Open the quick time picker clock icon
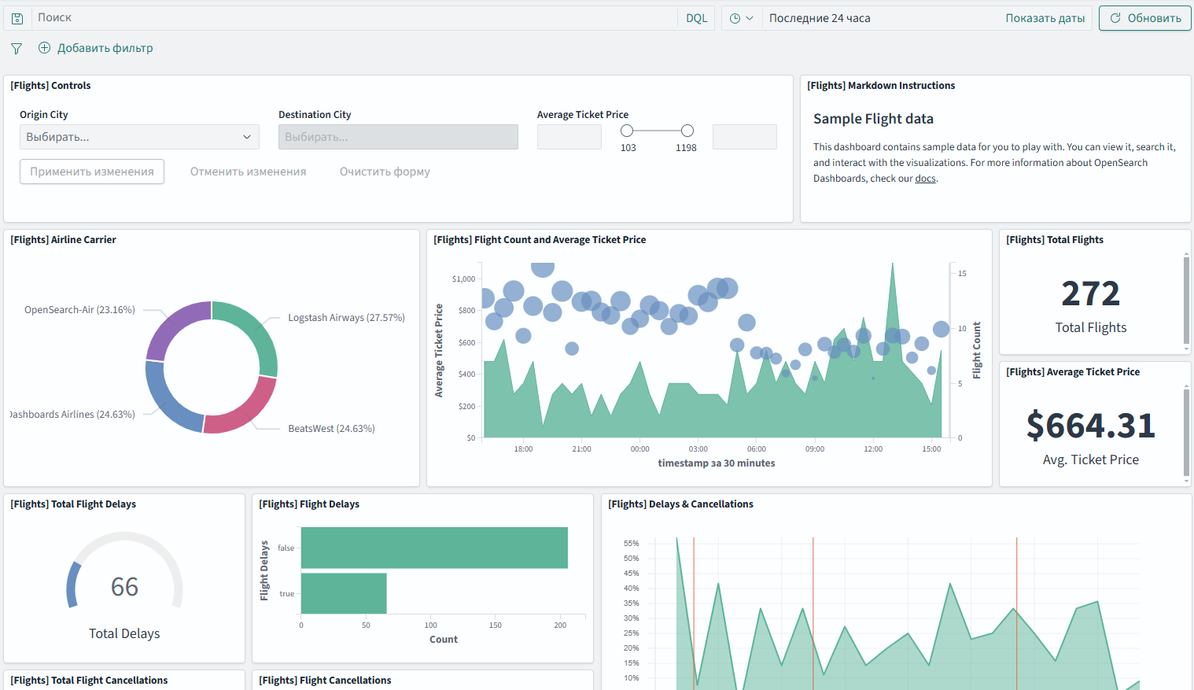The image size is (1194, 690). tap(741, 18)
